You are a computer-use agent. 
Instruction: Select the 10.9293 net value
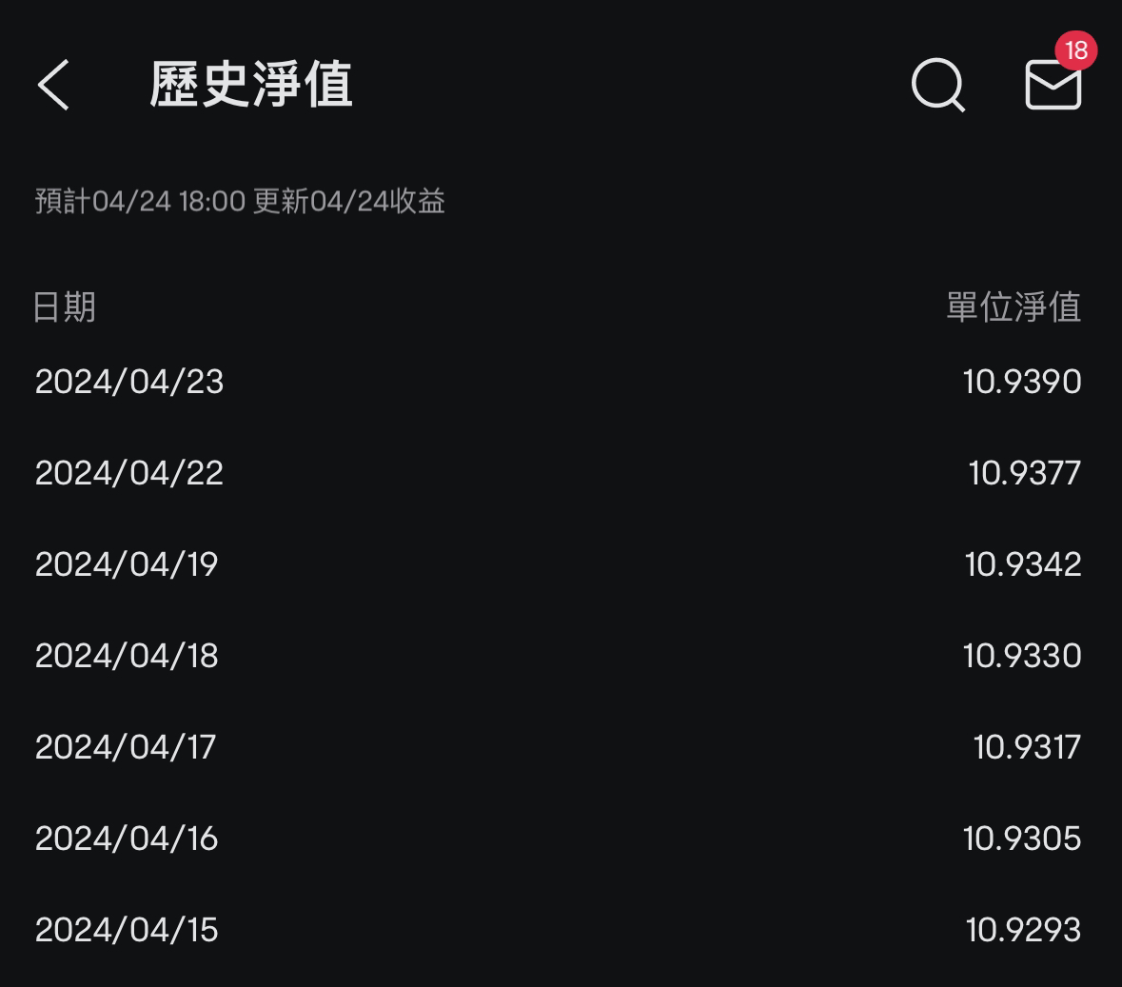pyautogui.click(x=1023, y=930)
